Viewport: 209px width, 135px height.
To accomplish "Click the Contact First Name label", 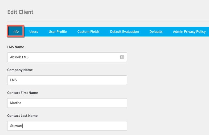I will click(x=23, y=93).
